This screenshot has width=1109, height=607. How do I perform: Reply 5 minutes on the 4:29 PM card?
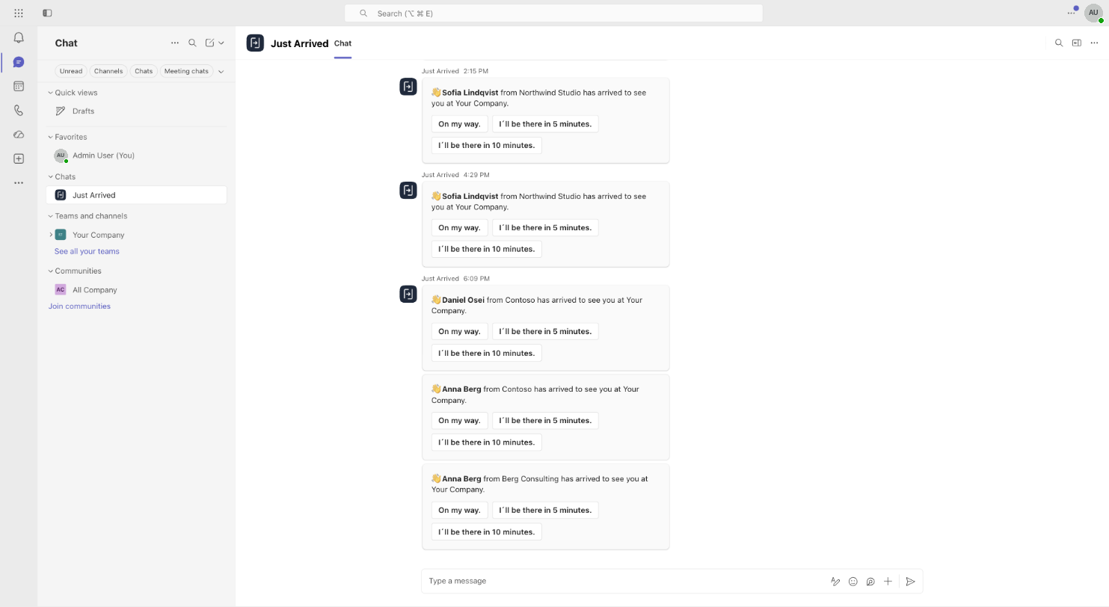click(x=545, y=228)
